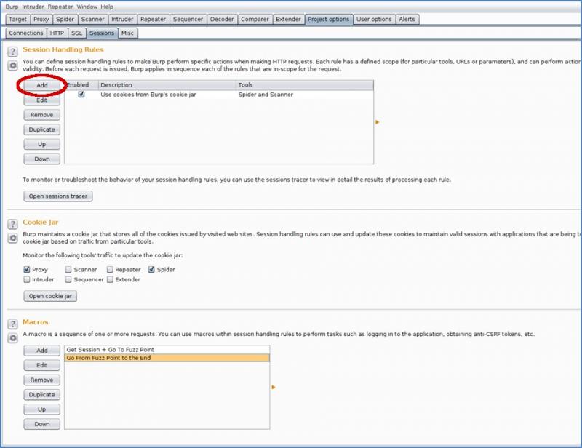Enable Sequencer cookie jar monitoring
Screen dimensions: 582x448
tap(68, 279)
